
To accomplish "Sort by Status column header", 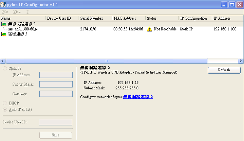I will 162,18.
